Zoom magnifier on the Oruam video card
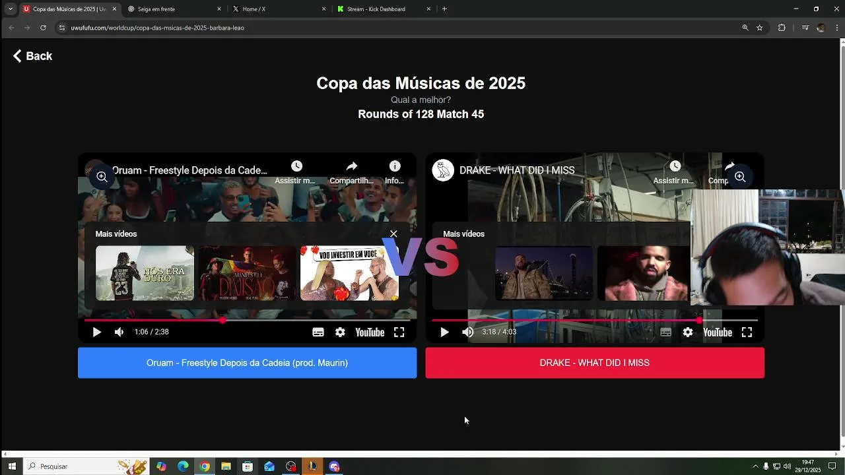 click(102, 177)
